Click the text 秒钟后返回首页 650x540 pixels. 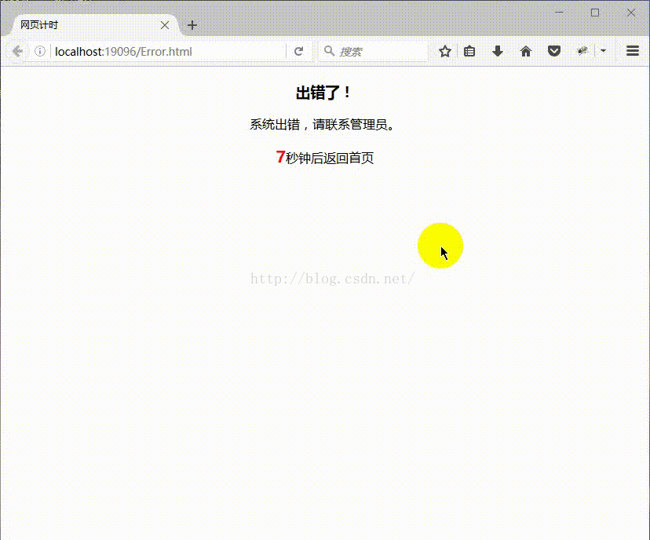pyautogui.click(x=330, y=158)
